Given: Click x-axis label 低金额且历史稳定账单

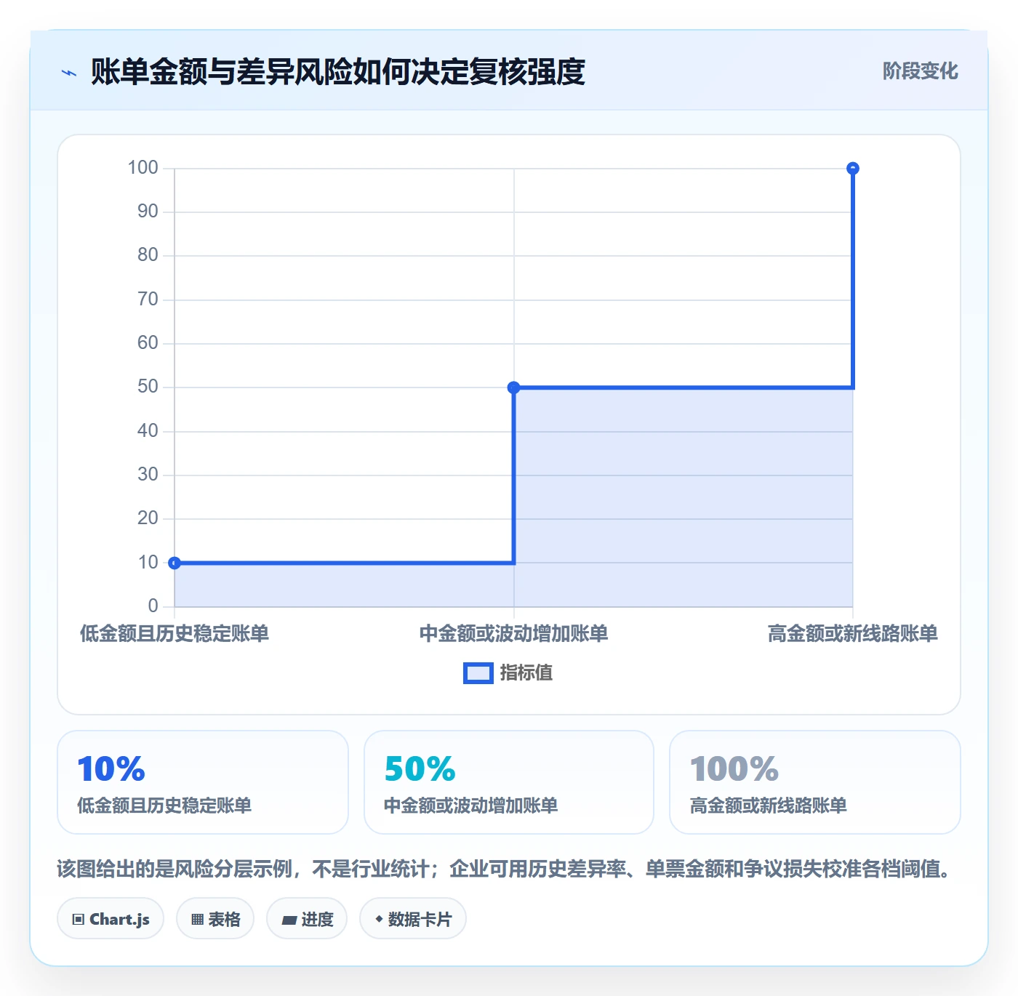Looking at the screenshot, I should point(175,634).
